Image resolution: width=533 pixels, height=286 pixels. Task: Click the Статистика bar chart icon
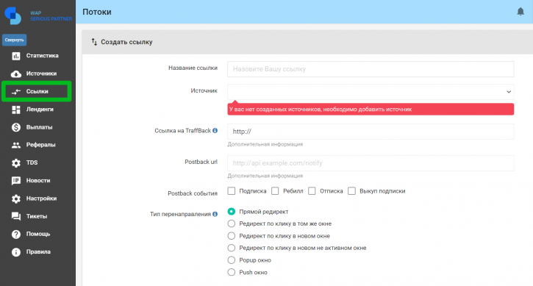pos(16,56)
